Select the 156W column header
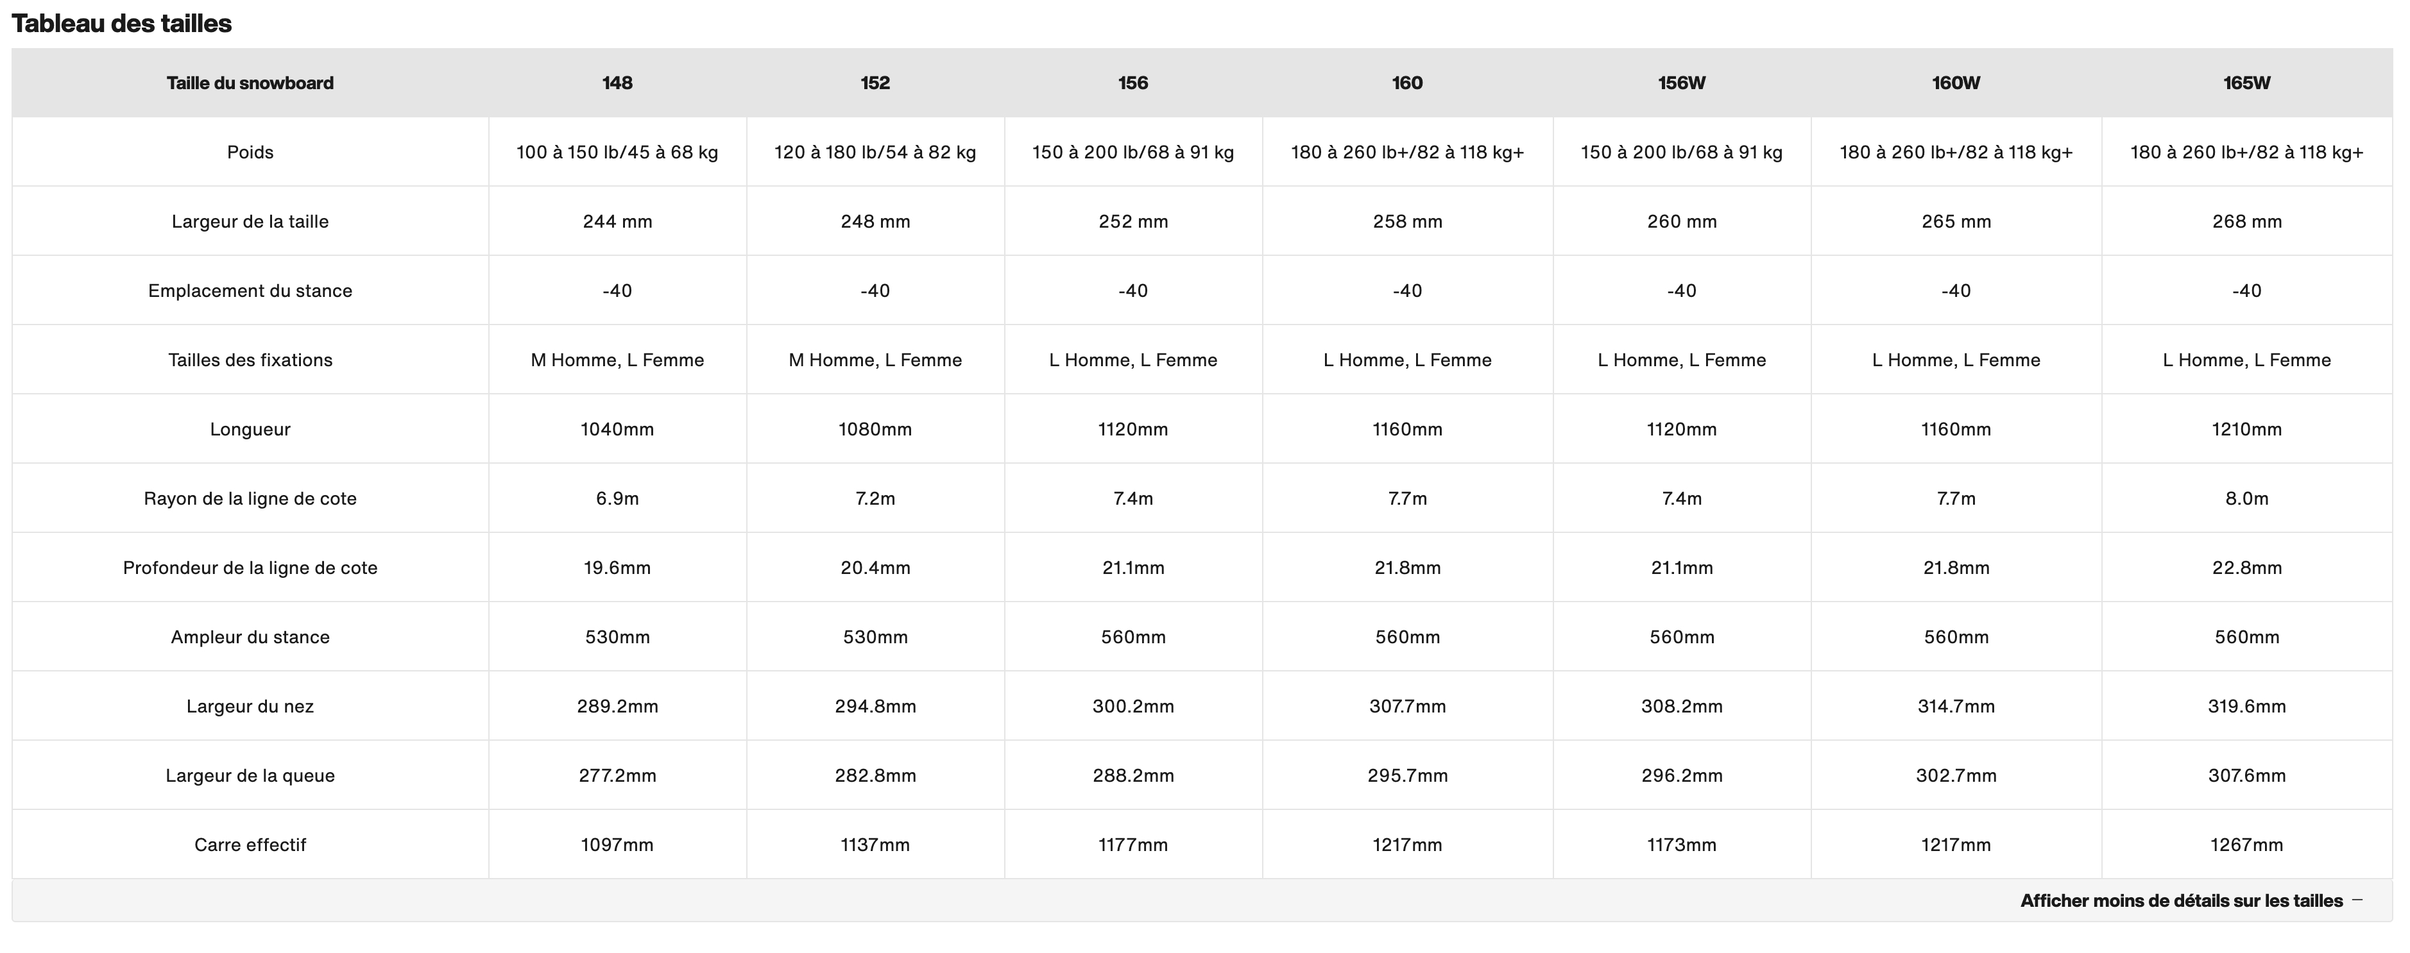The image size is (2410, 953). (1682, 83)
